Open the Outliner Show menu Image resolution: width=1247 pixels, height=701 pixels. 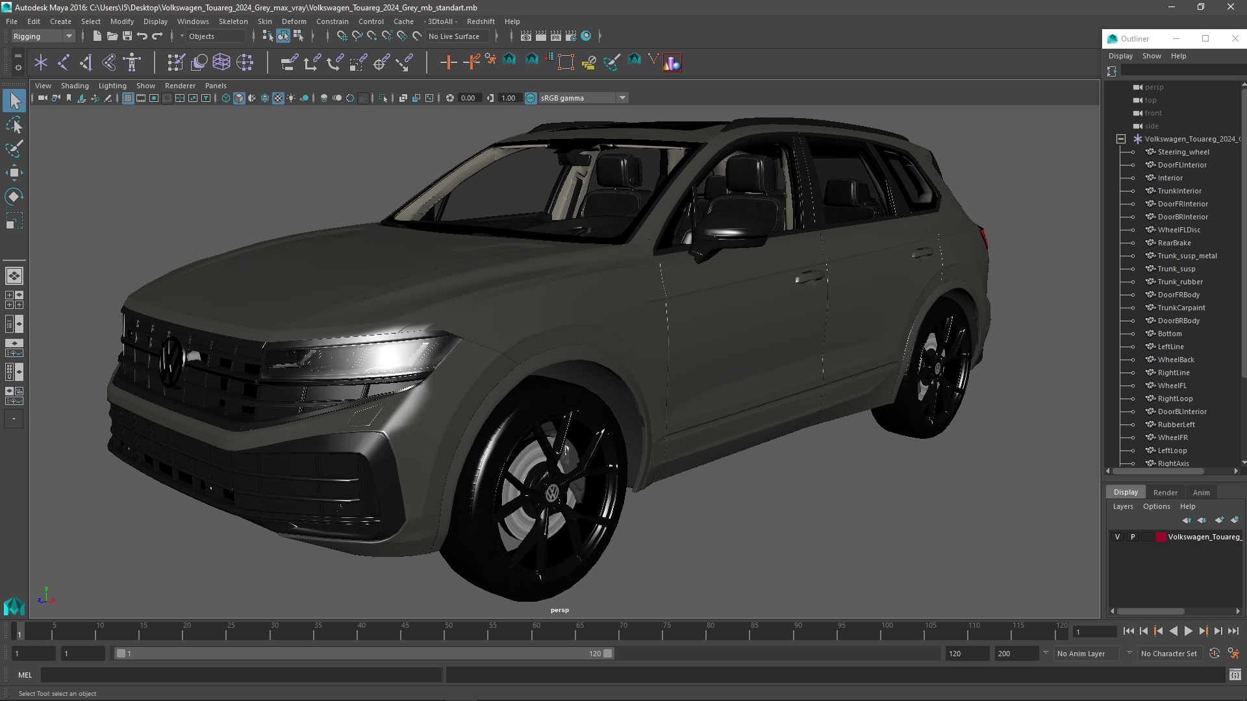click(1152, 56)
